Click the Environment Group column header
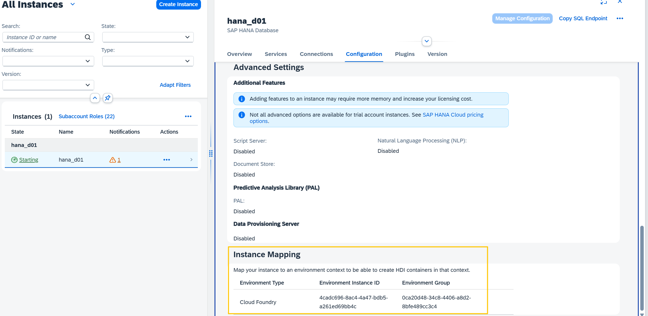 [x=426, y=283]
